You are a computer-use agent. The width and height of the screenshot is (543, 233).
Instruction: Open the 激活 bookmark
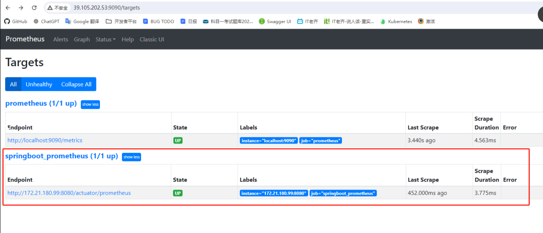426,22
